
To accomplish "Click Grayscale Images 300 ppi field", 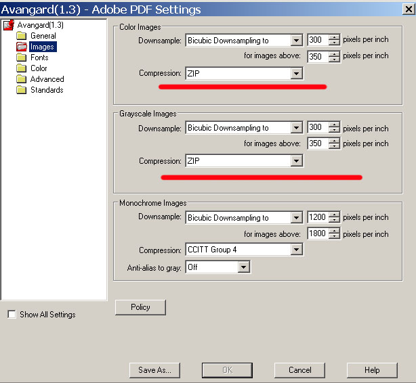I will click(x=318, y=127).
